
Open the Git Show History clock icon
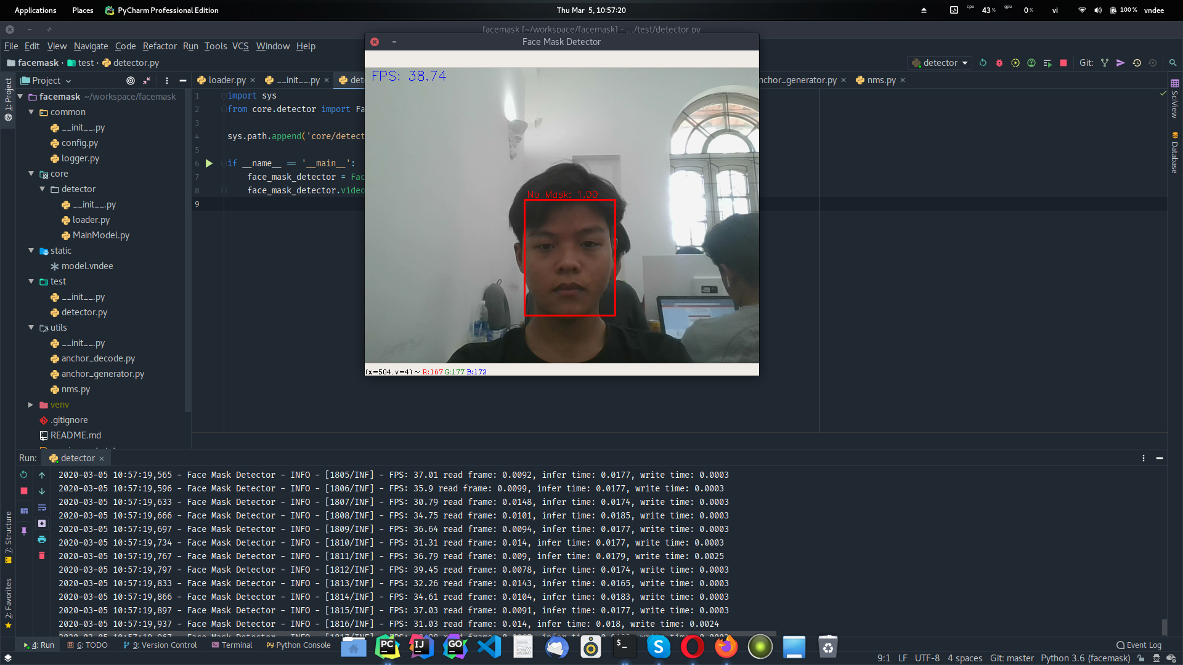coord(1137,63)
